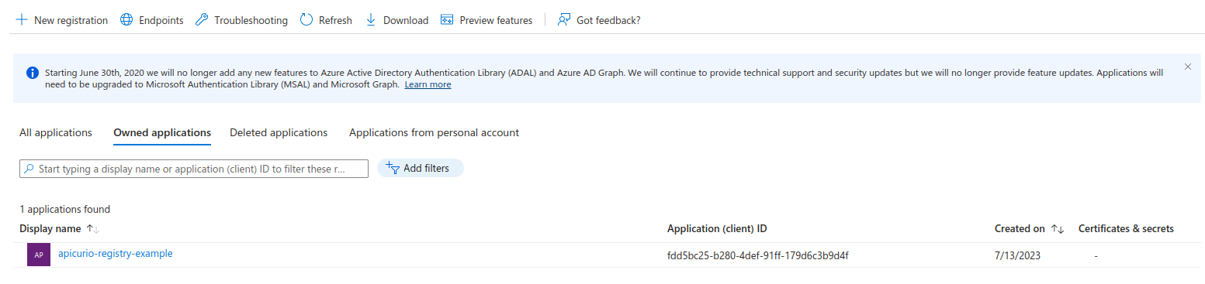The height and width of the screenshot is (284, 1205).
Task: Click the Display name column header
Action: point(50,229)
